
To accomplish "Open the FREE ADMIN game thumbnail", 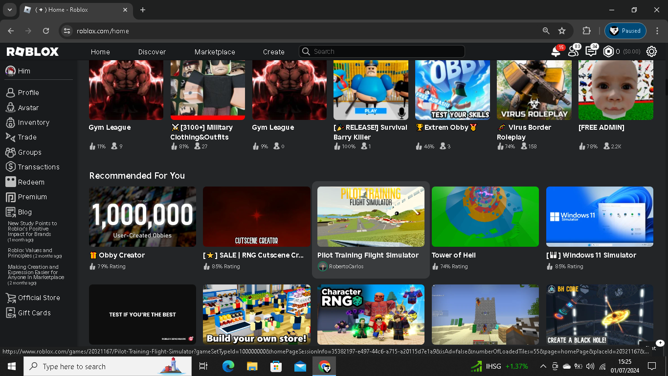I will pyautogui.click(x=616, y=90).
